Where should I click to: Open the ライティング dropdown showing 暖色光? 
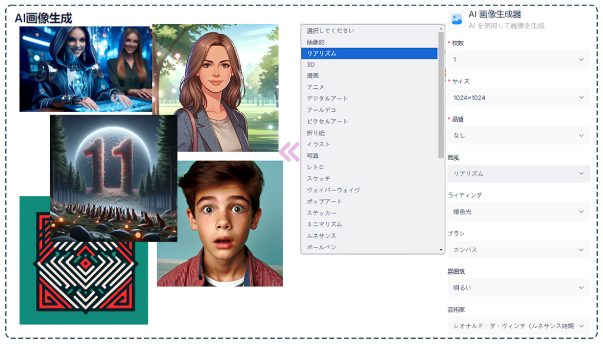[518, 212]
